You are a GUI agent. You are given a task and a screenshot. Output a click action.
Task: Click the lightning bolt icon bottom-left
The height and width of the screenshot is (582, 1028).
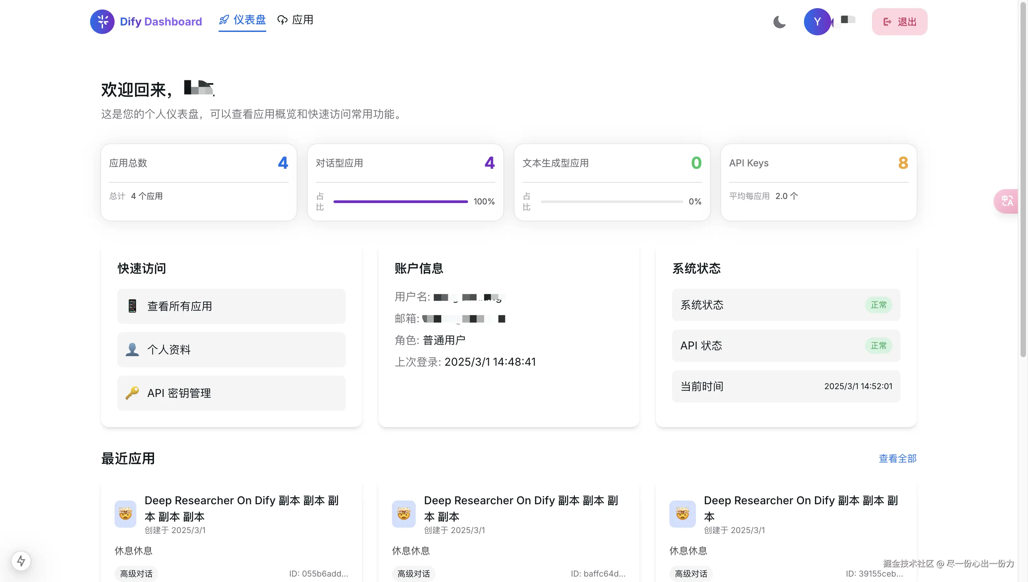point(21,560)
